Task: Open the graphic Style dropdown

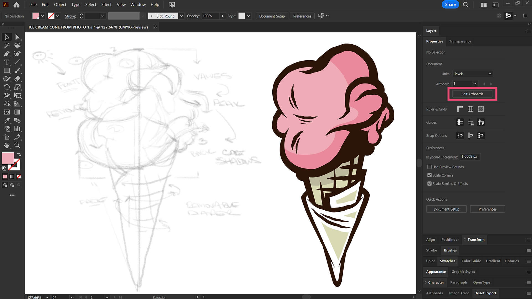Action: click(x=249, y=16)
